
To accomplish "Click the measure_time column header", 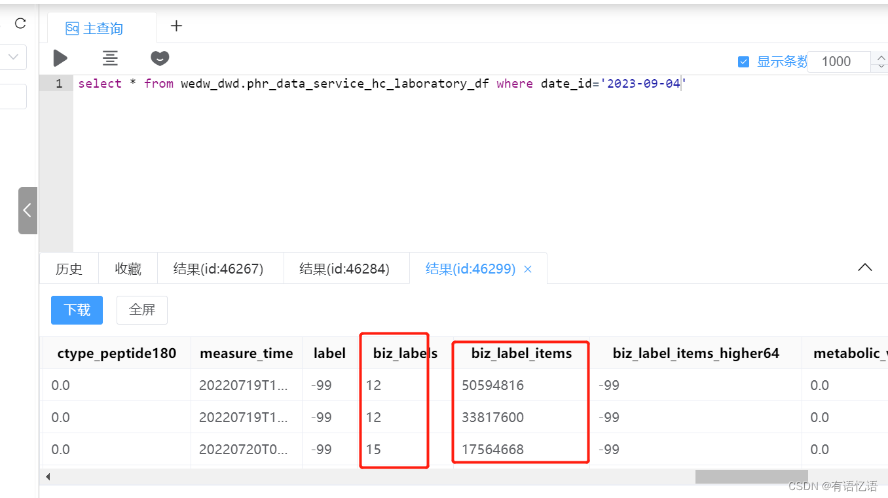I will (246, 353).
